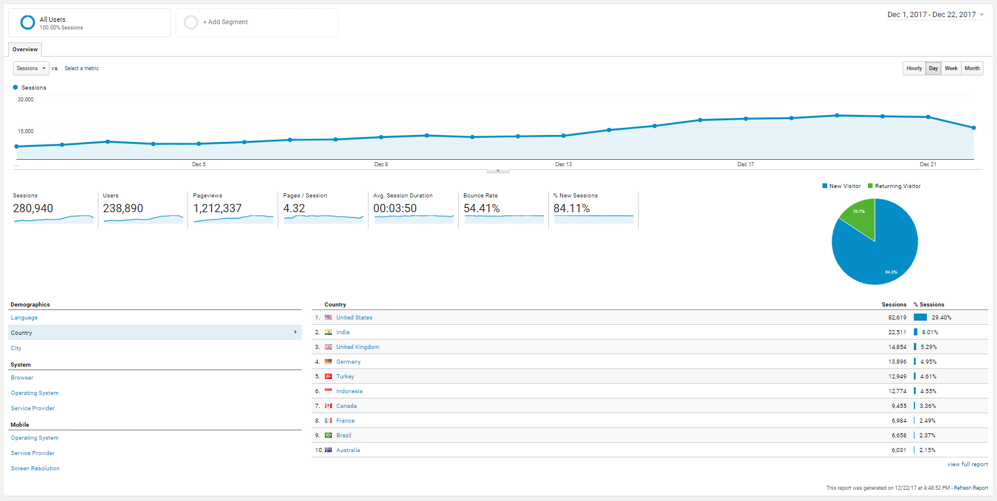
Task: Collapse the chart using the arrow handle
Action: point(498,171)
